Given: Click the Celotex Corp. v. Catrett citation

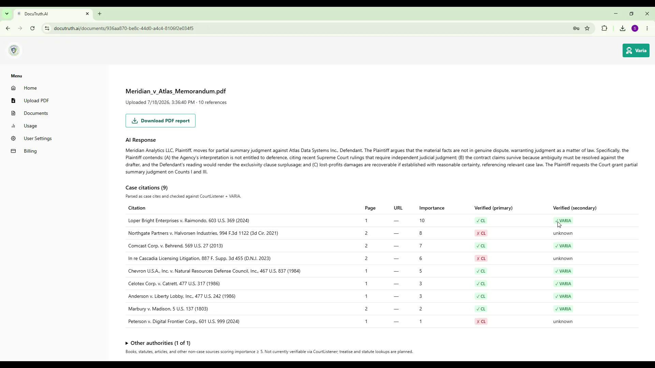Looking at the screenshot, I should [174, 283].
